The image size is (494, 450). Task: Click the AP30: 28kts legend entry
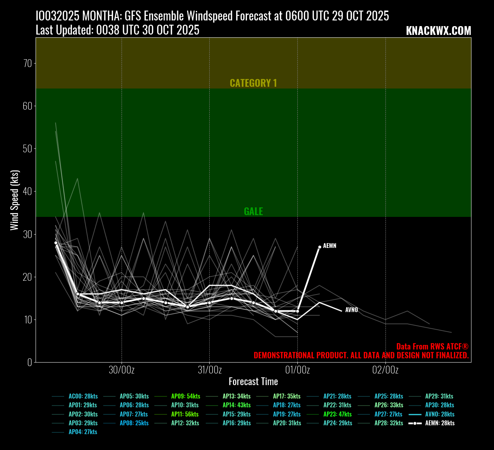[439, 405]
